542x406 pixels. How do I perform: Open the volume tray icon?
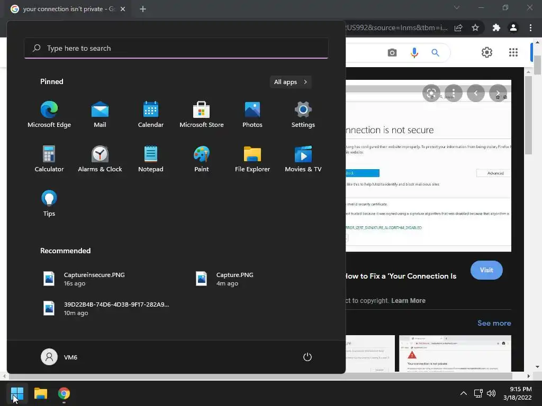(491, 393)
